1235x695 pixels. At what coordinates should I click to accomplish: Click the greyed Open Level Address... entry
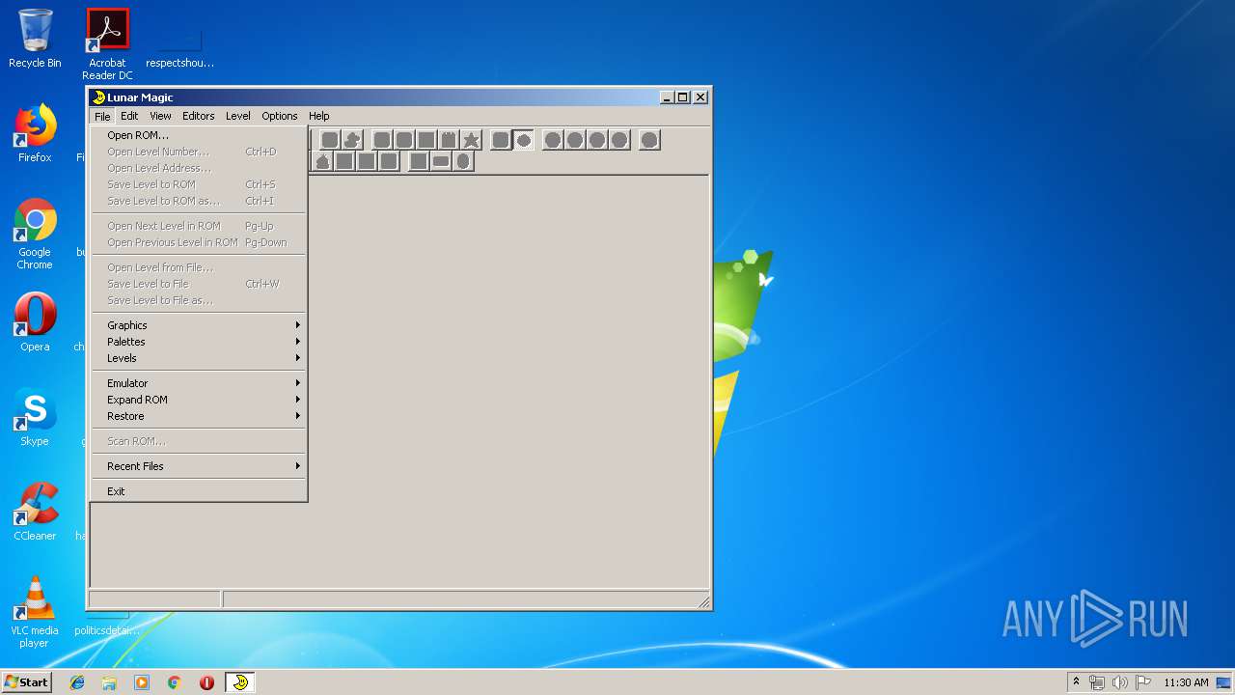pos(199,168)
